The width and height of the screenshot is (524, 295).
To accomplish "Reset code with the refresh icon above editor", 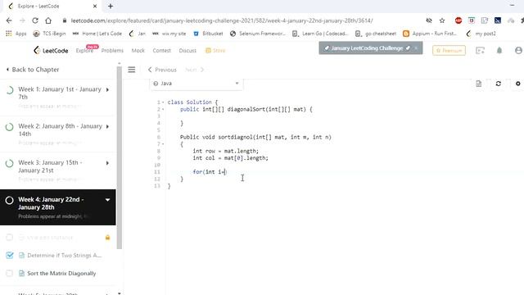I will tap(499, 84).
